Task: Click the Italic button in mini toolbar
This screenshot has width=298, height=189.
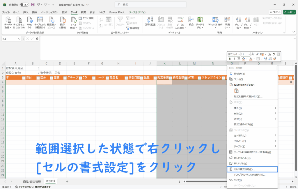Action: tap(234, 59)
